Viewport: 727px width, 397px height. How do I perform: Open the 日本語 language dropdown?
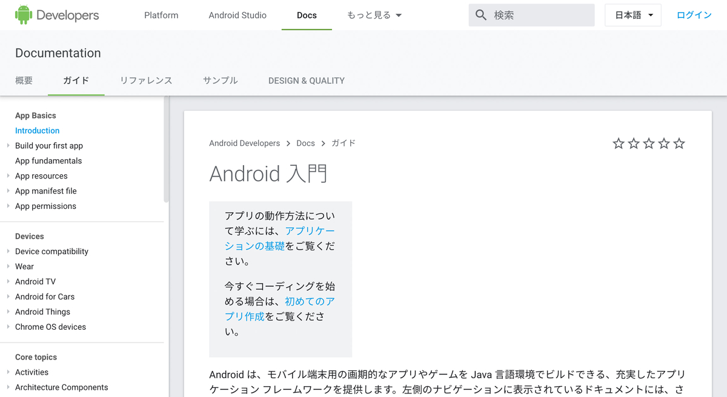pos(633,15)
